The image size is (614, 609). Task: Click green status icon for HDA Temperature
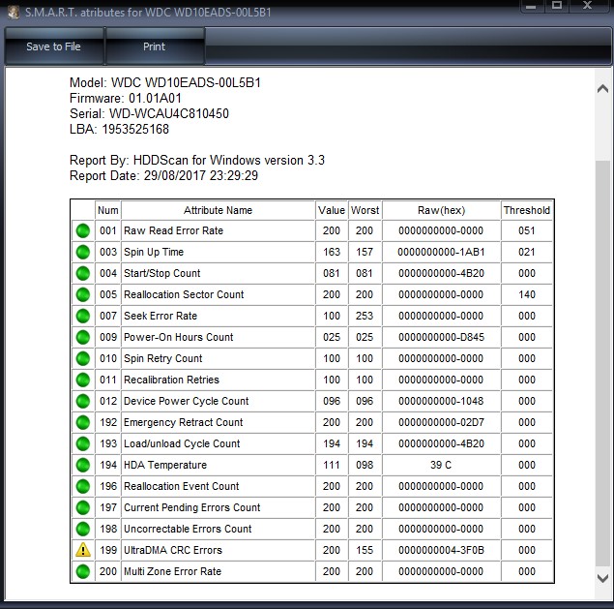pos(83,465)
